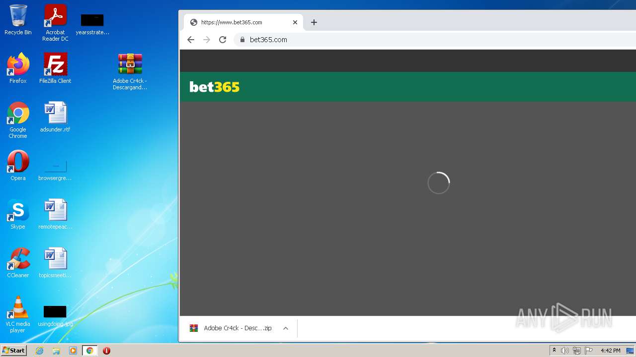This screenshot has height=357, width=636.
Task: Open the Recycle Bin desktop icon
Action: click(18, 20)
